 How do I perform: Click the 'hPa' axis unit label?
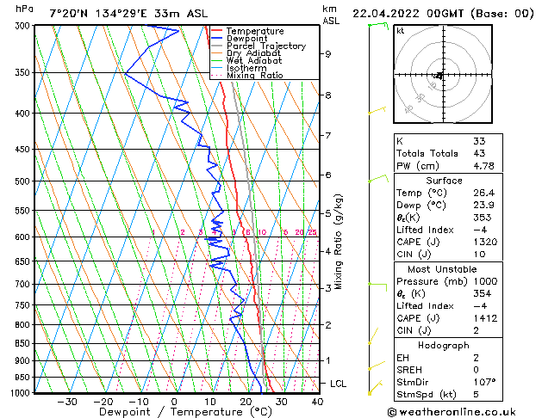click(24, 9)
